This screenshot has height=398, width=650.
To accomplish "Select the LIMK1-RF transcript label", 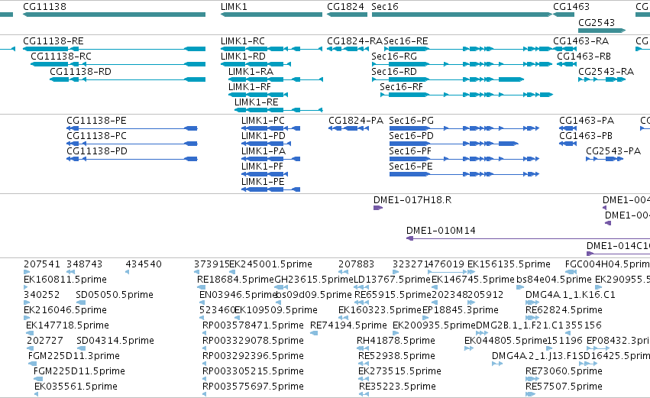I will 250,87.
